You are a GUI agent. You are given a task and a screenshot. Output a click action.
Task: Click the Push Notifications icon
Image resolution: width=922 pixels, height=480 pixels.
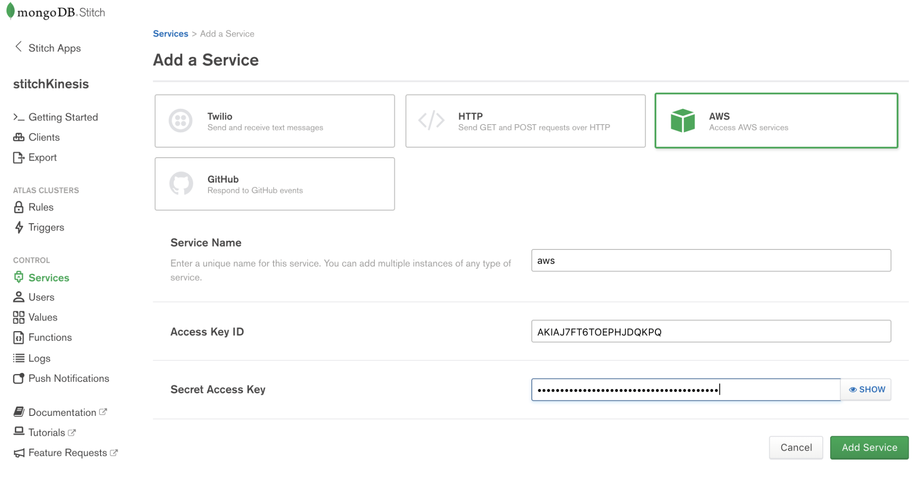pos(18,379)
